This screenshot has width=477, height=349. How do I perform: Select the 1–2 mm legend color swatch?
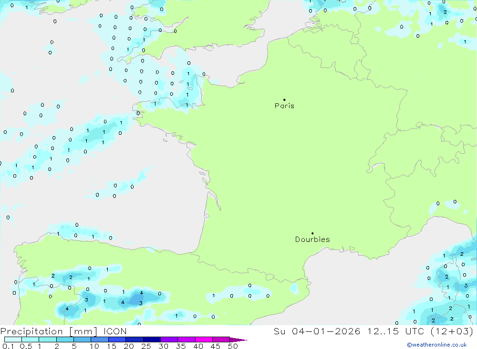[x=48, y=339]
